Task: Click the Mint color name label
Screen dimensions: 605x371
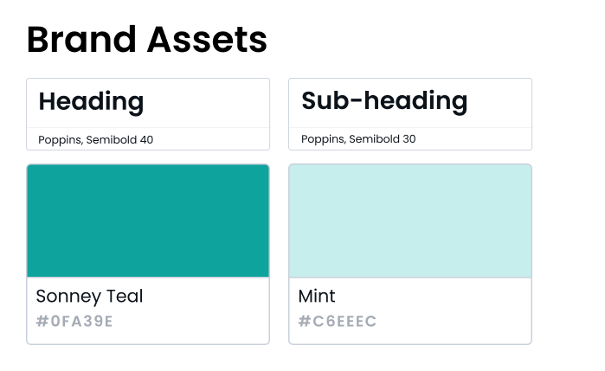Action: [x=317, y=296]
